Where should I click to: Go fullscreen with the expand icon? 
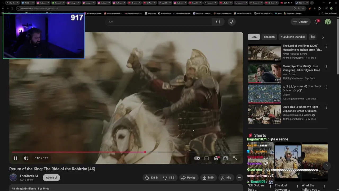pyautogui.click(x=235, y=158)
